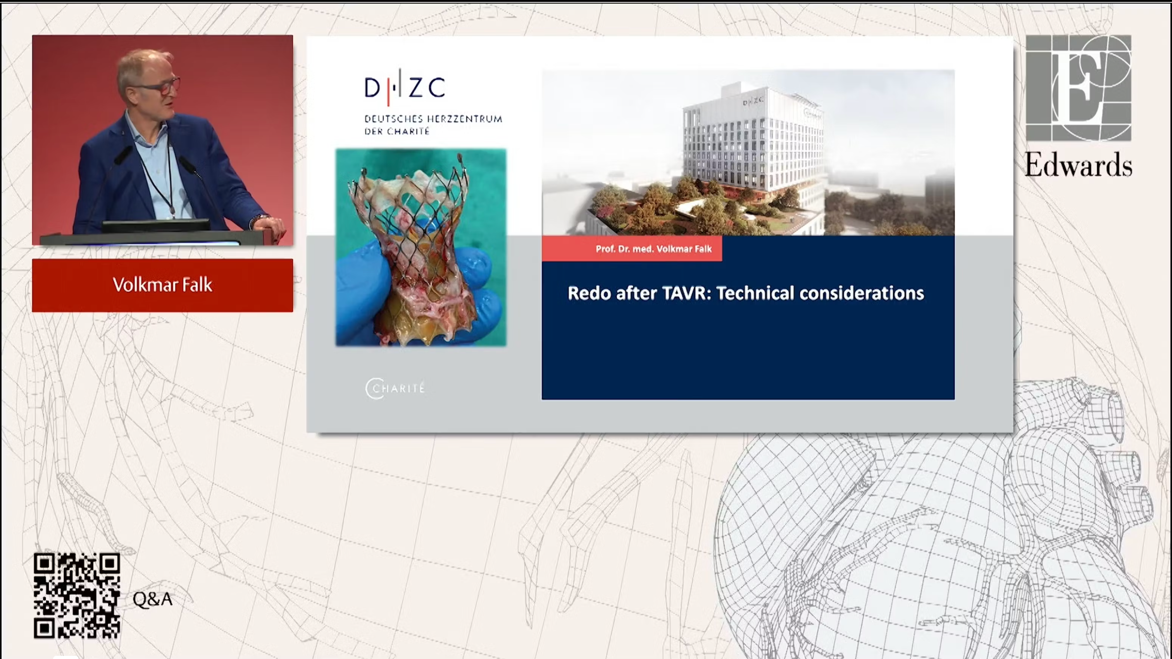1172x659 pixels.
Task: Click the speaker's left podium microphone
Action: tap(123, 155)
